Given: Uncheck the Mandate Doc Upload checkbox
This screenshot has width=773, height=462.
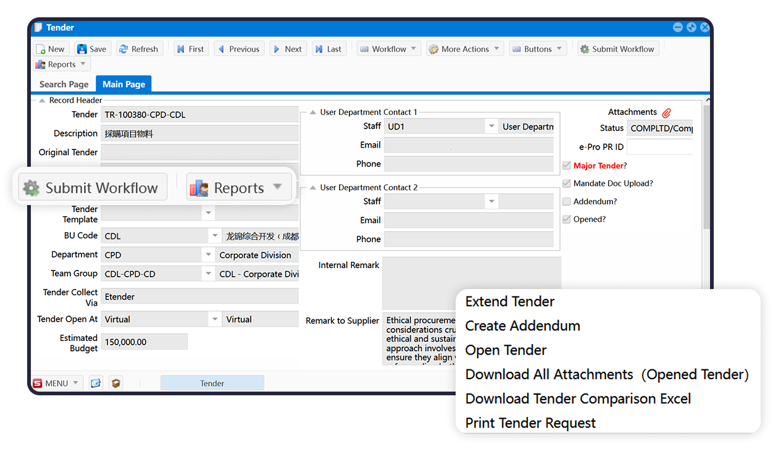Looking at the screenshot, I should tap(567, 183).
